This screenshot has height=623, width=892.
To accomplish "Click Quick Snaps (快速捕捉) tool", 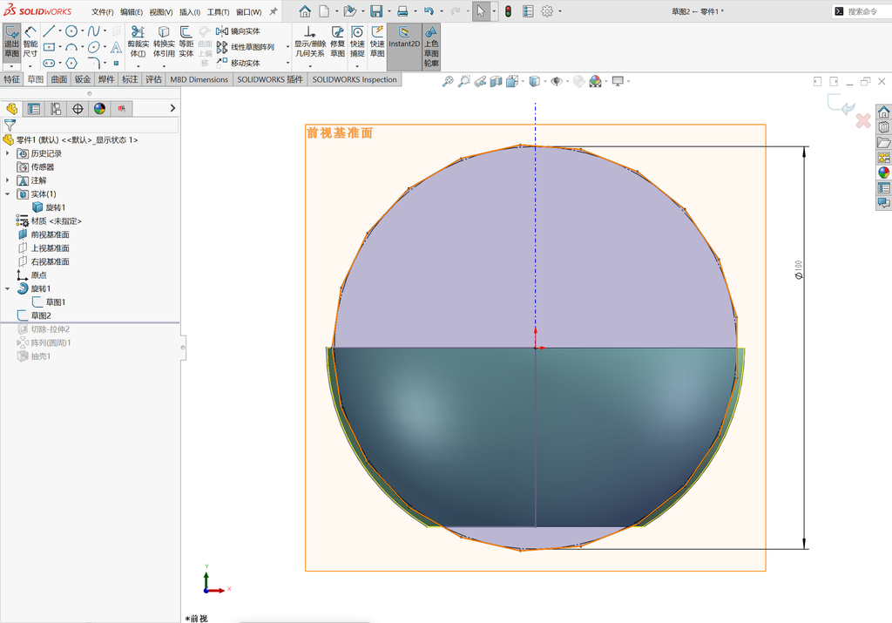I will (x=357, y=42).
